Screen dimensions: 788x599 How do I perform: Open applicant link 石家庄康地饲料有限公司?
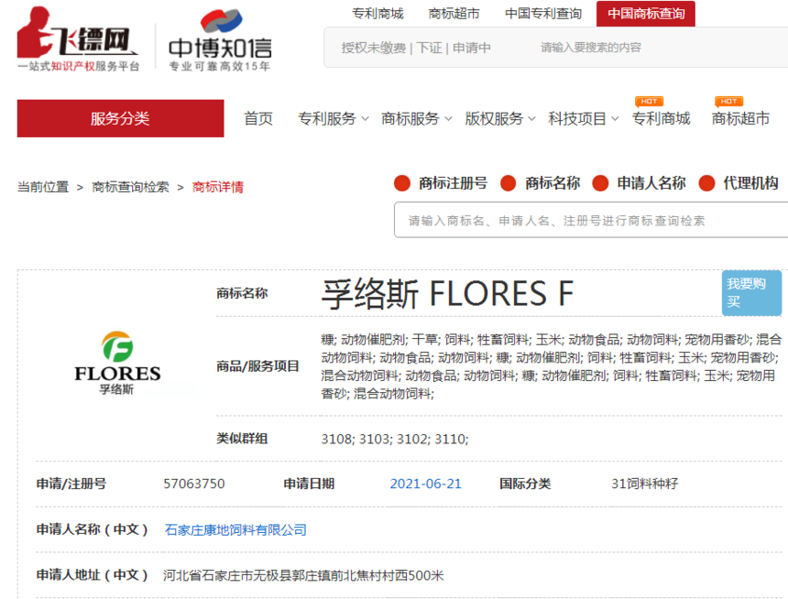coord(235,529)
